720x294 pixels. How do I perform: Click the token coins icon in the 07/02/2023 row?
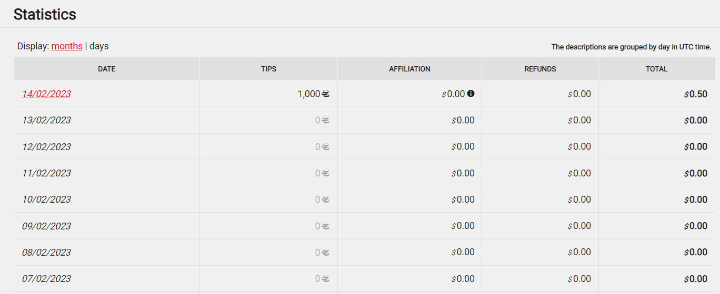click(326, 279)
